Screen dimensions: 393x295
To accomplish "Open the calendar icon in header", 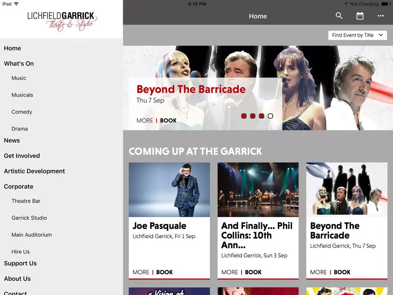I will (360, 16).
